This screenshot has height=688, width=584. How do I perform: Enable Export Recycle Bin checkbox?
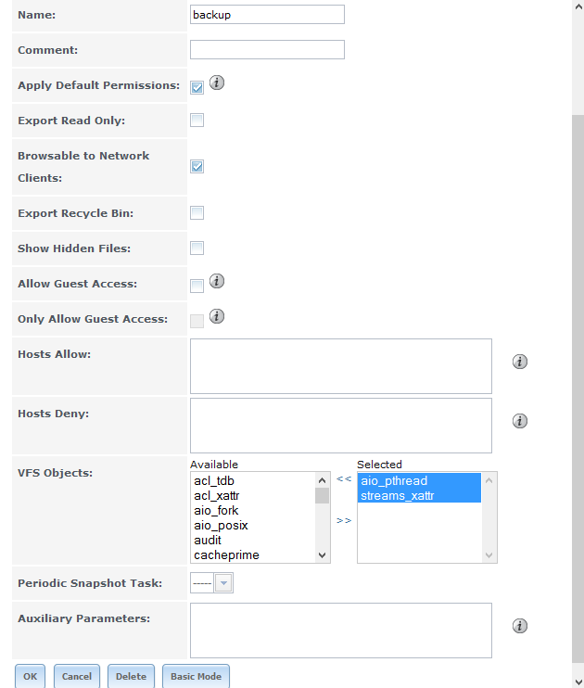[x=197, y=213]
